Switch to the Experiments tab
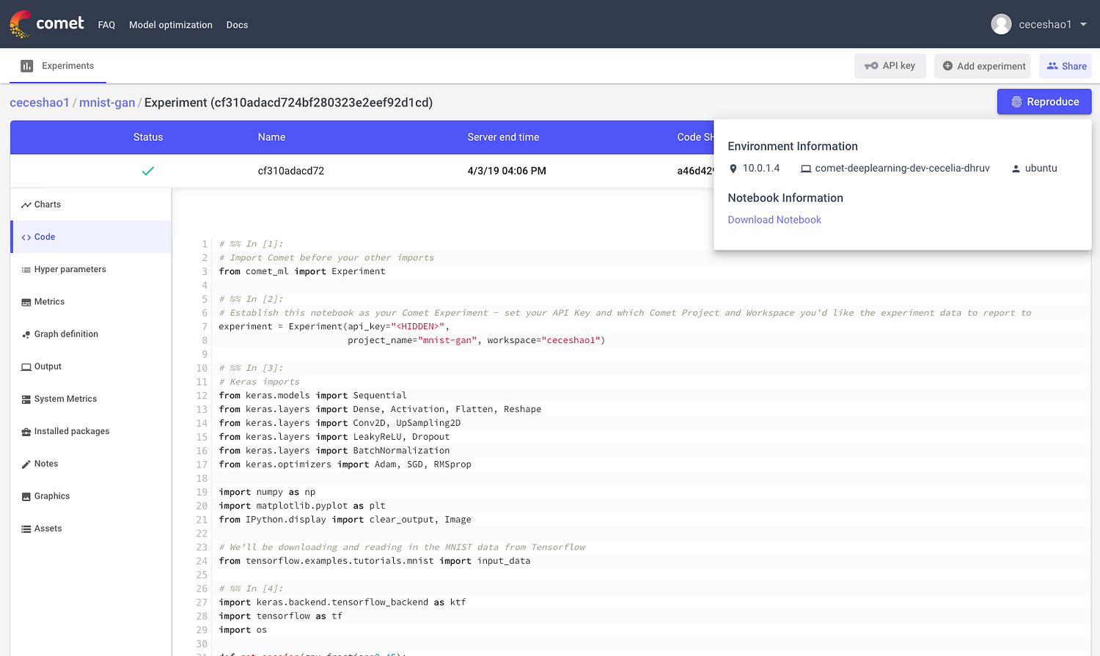This screenshot has height=656, width=1100. 58,66
